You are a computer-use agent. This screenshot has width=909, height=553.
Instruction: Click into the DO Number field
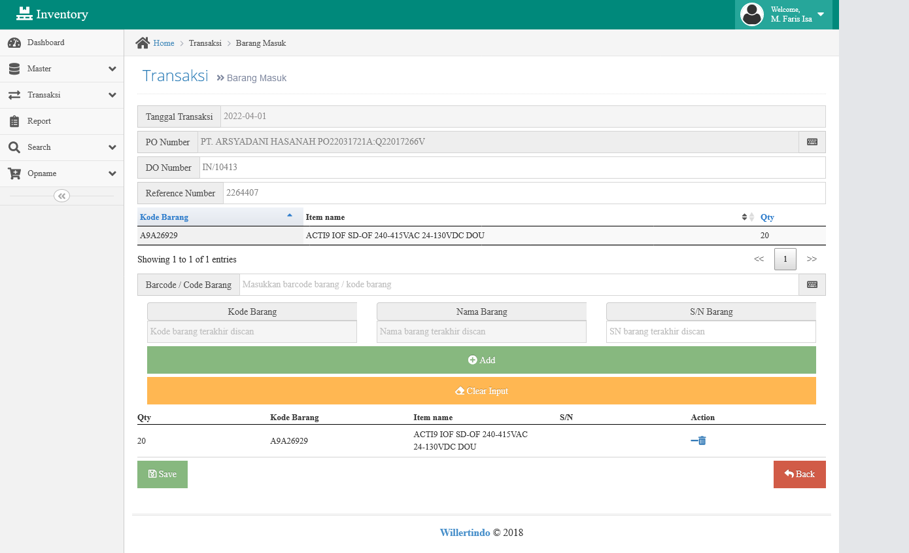pyautogui.click(x=512, y=168)
